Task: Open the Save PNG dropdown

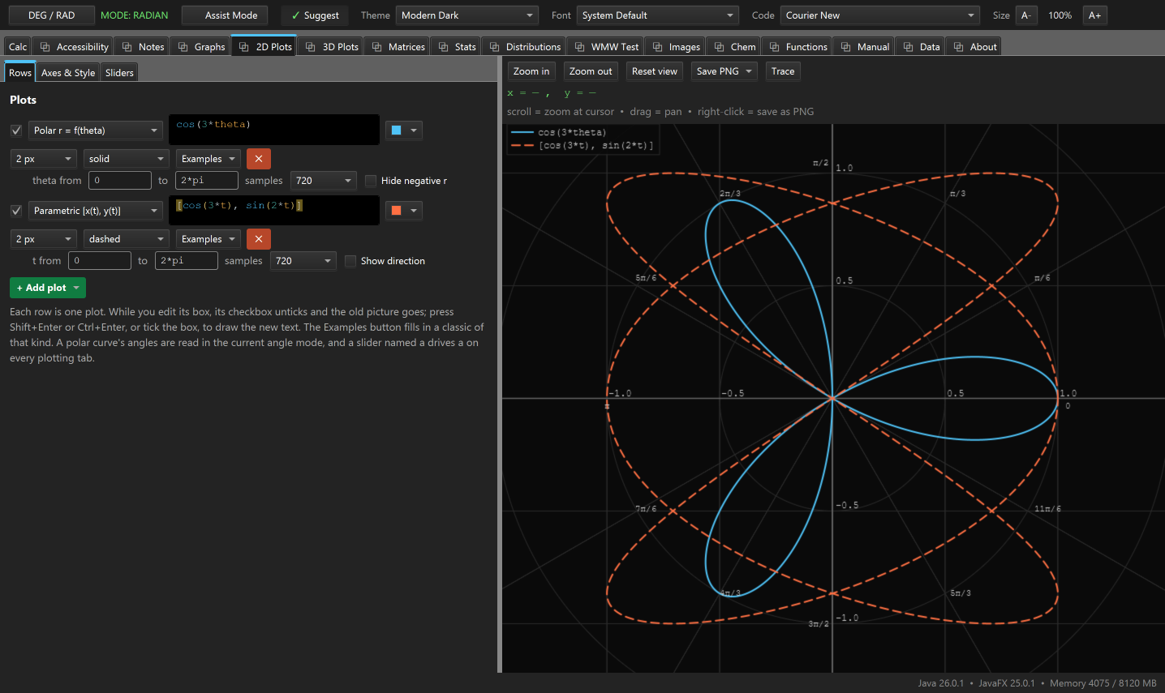Action: pos(724,71)
